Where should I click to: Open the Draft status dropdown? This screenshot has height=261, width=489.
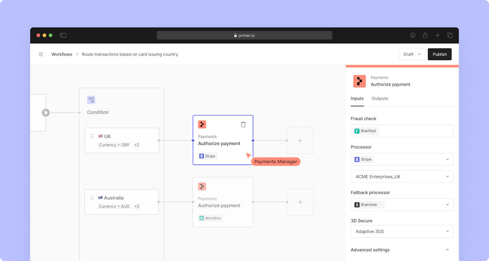(412, 54)
